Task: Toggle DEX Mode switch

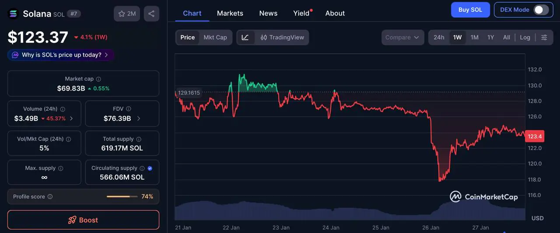Action: click(541, 10)
